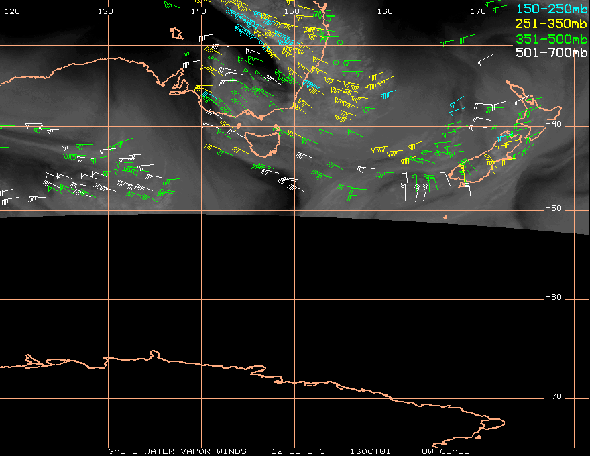
Task: Click the -130 longitude label
Action: [103, 11]
